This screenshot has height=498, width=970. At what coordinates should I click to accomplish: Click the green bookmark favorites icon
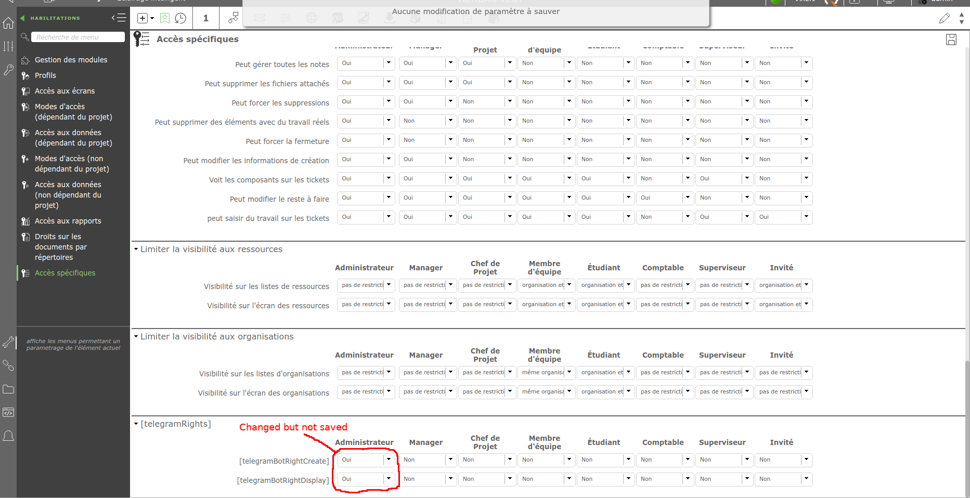[165, 19]
